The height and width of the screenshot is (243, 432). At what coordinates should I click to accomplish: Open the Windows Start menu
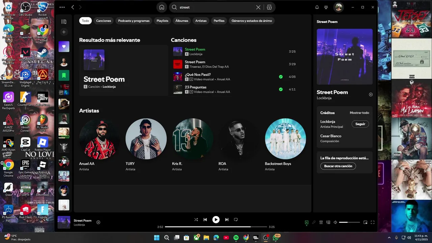(x=157, y=238)
